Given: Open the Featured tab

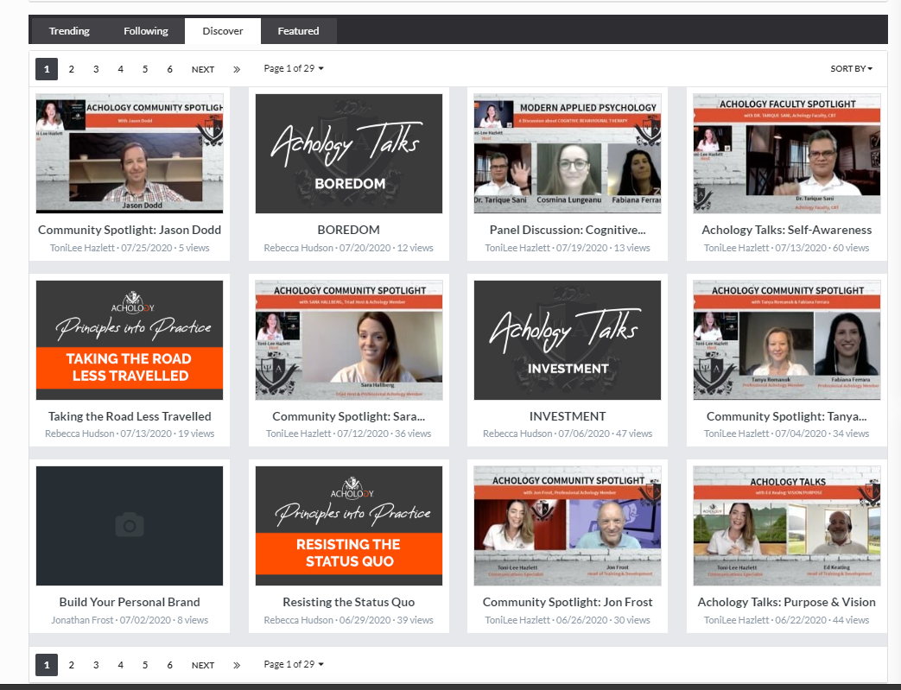Looking at the screenshot, I should point(298,31).
